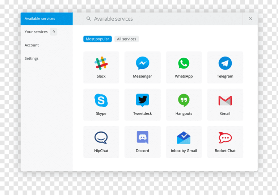Open the Account section

click(x=32, y=45)
